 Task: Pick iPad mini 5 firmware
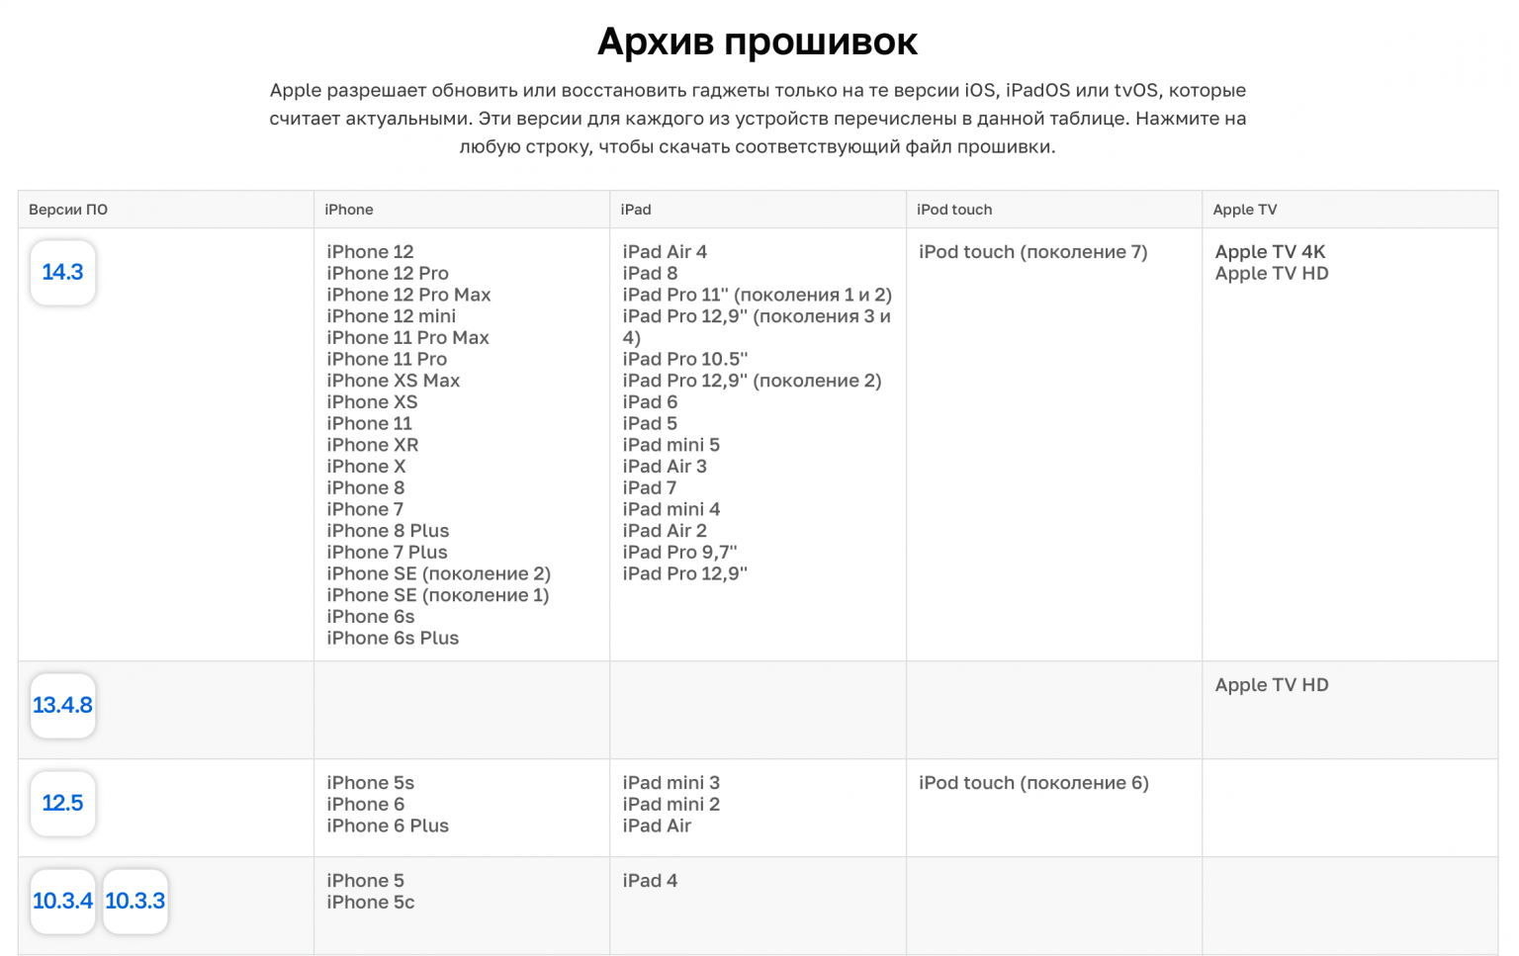tap(671, 445)
